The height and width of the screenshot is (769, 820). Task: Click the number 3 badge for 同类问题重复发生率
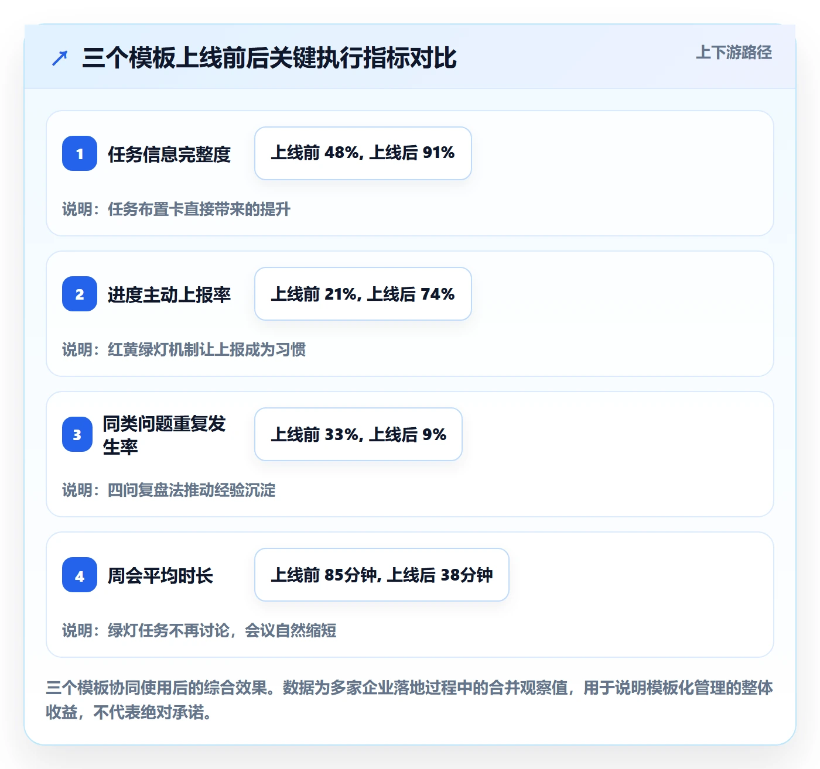(77, 434)
